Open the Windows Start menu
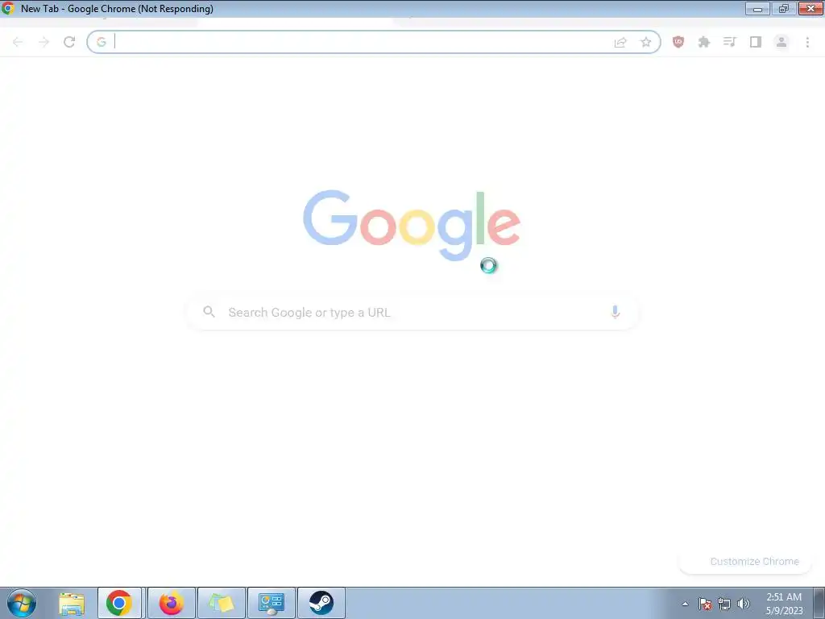This screenshot has height=619, width=825. pyautogui.click(x=22, y=603)
